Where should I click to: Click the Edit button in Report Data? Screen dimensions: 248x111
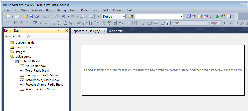(20, 36)
